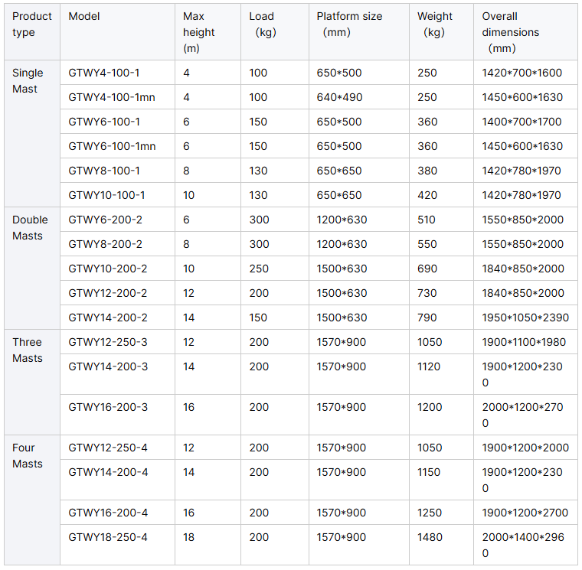Click model GTWY18-250-4 cell
Image resolution: width=582 pixels, height=570 pixels.
(108, 537)
